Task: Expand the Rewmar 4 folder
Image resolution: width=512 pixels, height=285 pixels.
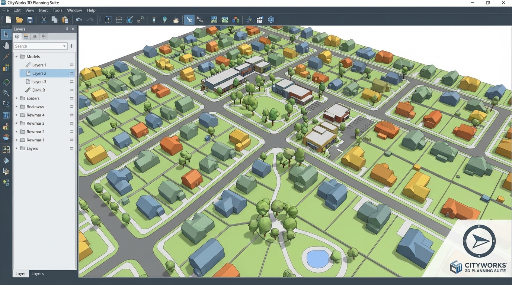Action: (x=16, y=115)
